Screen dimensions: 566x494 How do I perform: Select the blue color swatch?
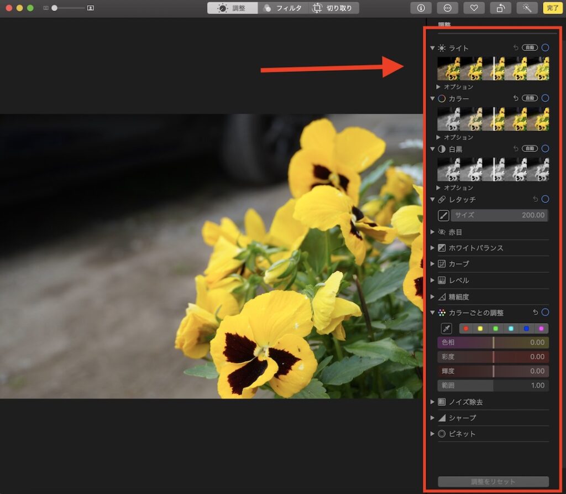[526, 328]
